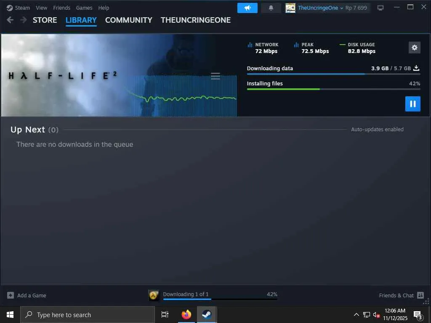This screenshot has width=431, height=323.
Task: Click the Rp 7 699 wallet balance
Action: (x=356, y=8)
